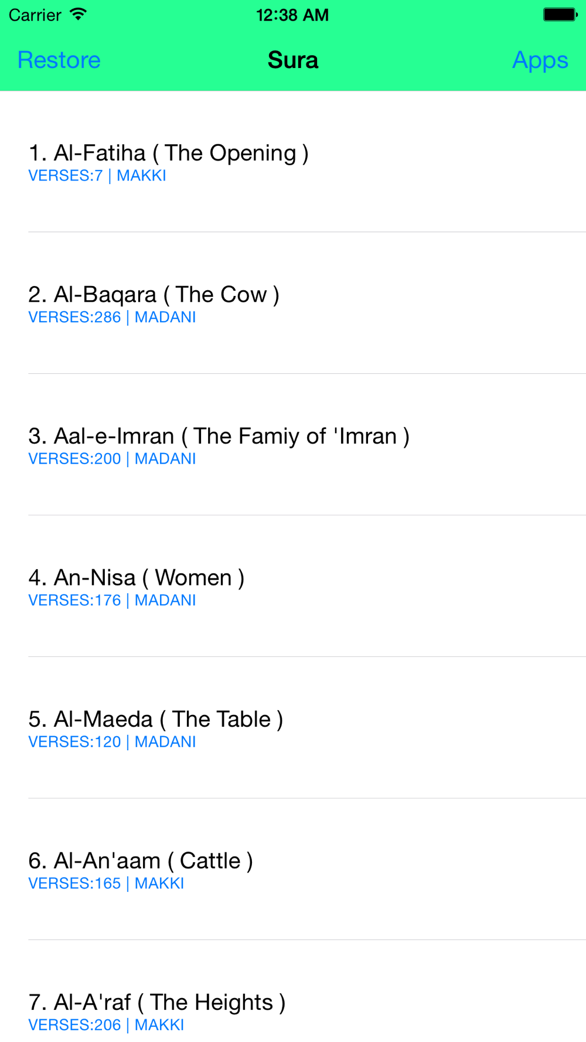586x1042 pixels.
Task: Tap VERSES:286 | MADANI subtitle
Action: coord(112,317)
